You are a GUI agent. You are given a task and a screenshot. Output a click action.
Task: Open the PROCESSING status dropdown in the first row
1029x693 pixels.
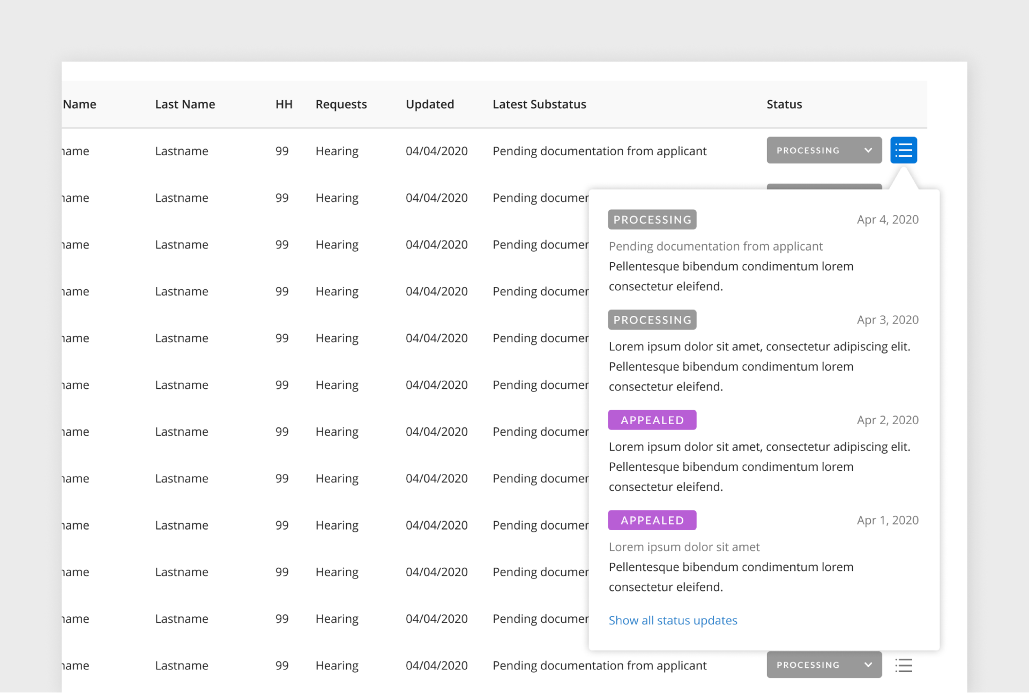(x=824, y=150)
